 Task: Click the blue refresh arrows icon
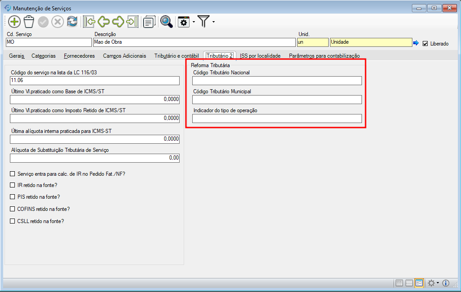[72, 22]
